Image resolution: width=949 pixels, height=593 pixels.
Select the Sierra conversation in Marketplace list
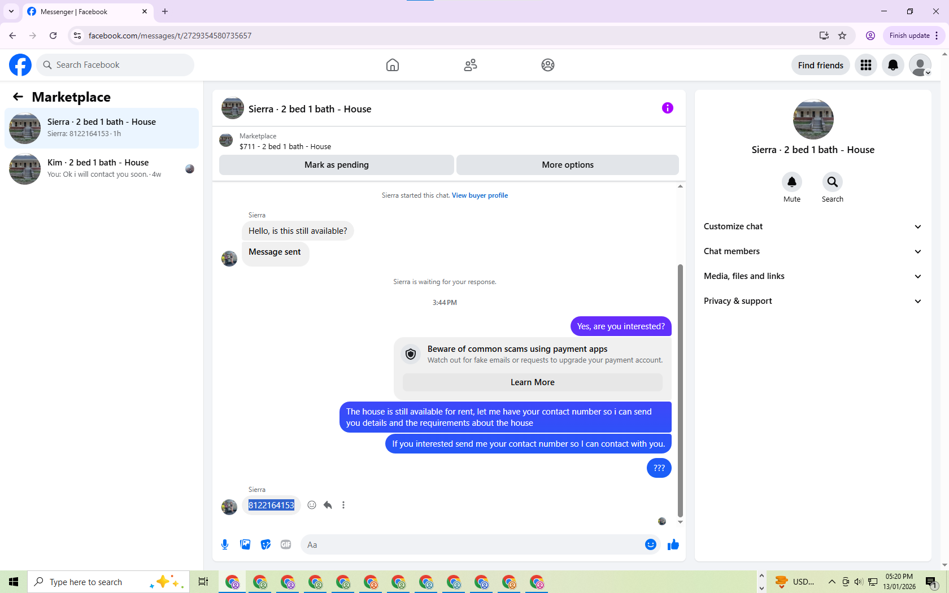pos(102,128)
